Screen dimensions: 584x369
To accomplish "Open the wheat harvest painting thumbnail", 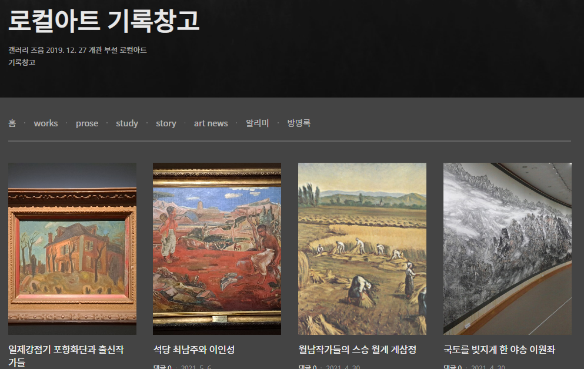I will [362, 249].
